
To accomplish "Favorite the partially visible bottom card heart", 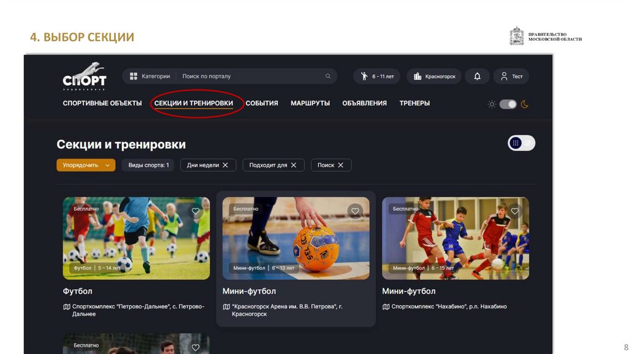I will click(195, 347).
